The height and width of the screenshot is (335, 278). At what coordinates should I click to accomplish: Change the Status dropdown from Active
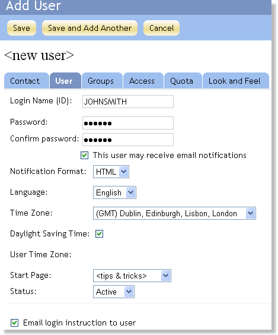114,292
